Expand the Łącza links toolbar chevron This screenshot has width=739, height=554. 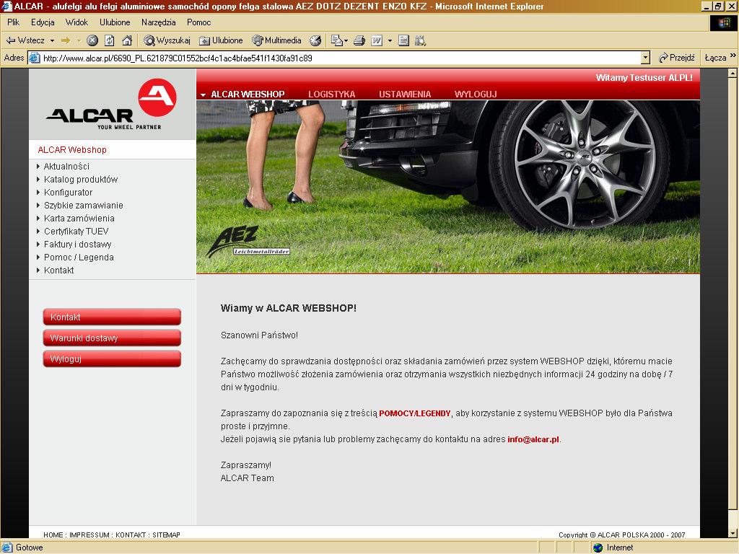733,56
